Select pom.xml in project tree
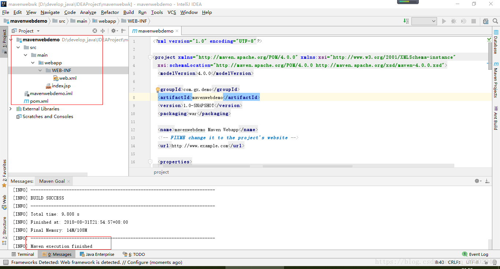Image resolution: width=500 pixels, height=269 pixels. (x=36, y=101)
